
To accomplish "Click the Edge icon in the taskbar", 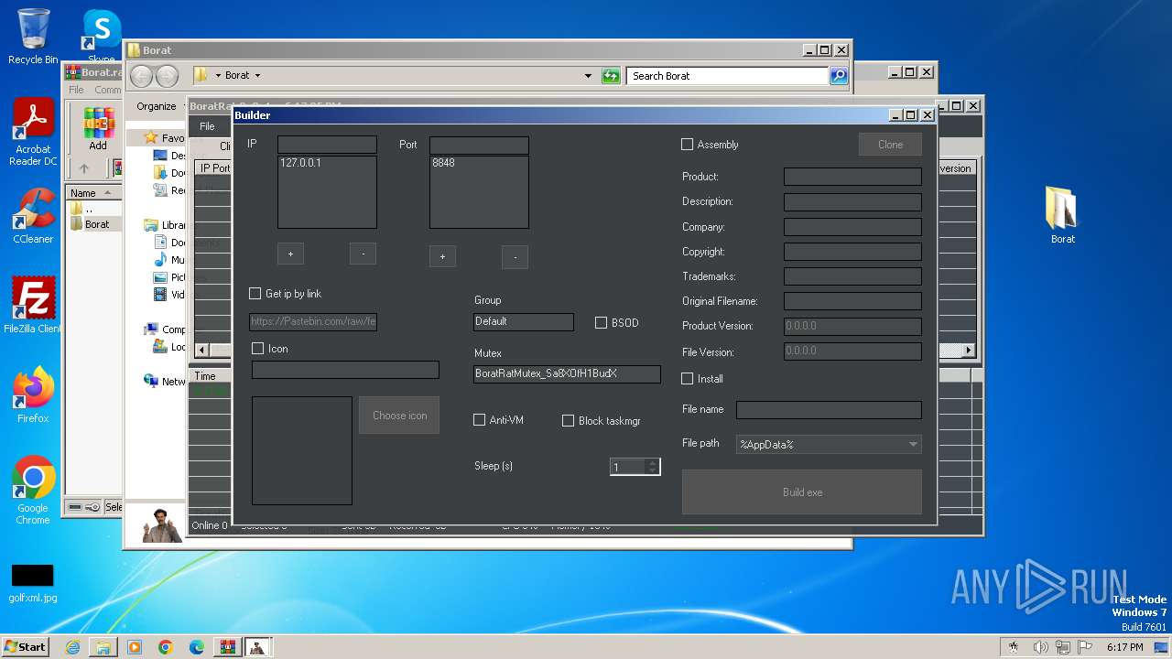I will [x=197, y=647].
